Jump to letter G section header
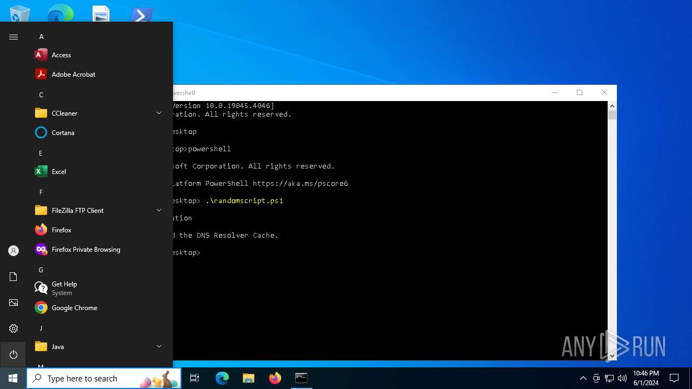The height and width of the screenshot is (389, 692). point(41,270)
